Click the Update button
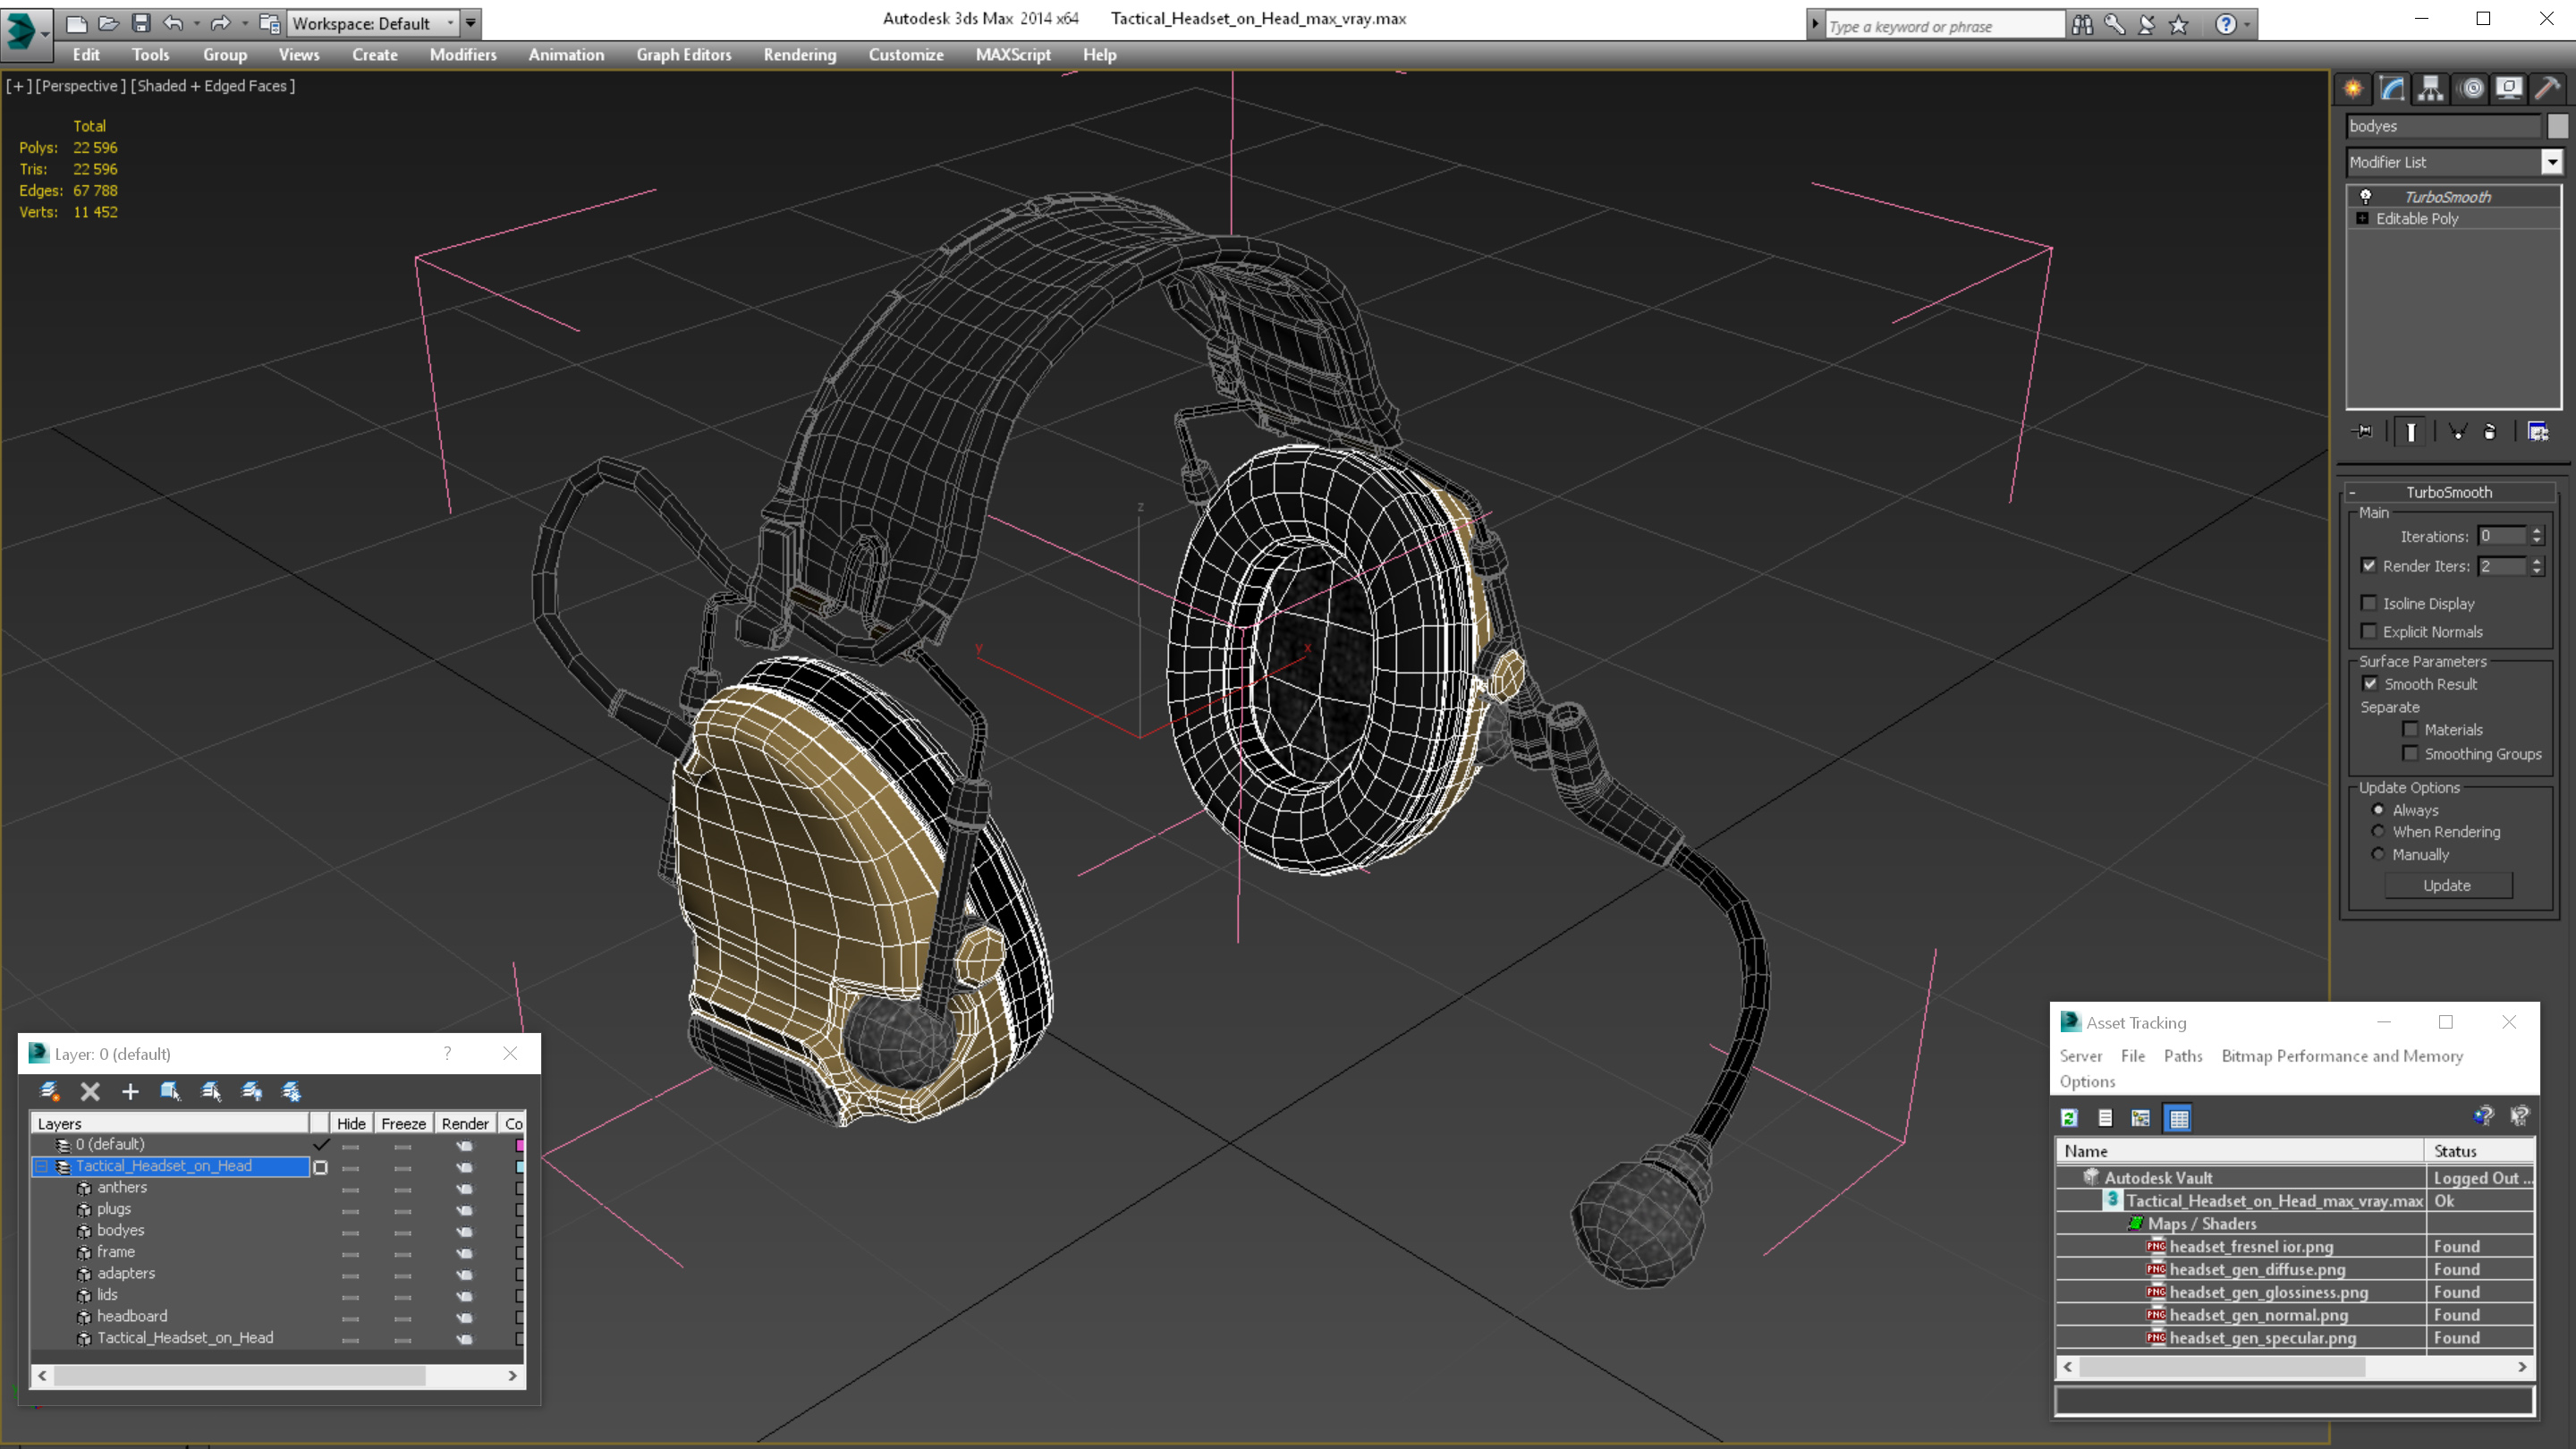The width and height of the screenshot is (2576, 1449). [2447, 885]
